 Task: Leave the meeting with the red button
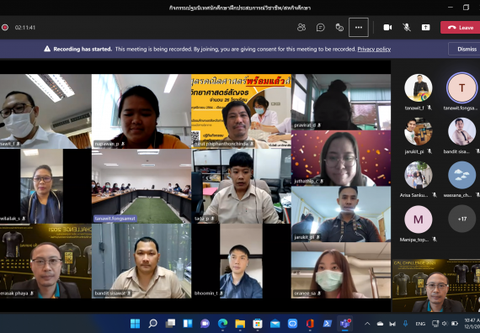pos(460,28)
